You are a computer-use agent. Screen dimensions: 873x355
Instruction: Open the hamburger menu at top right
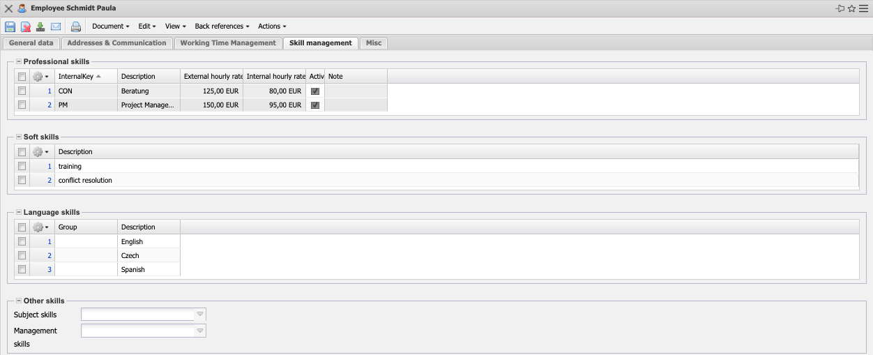pos(863,8)
